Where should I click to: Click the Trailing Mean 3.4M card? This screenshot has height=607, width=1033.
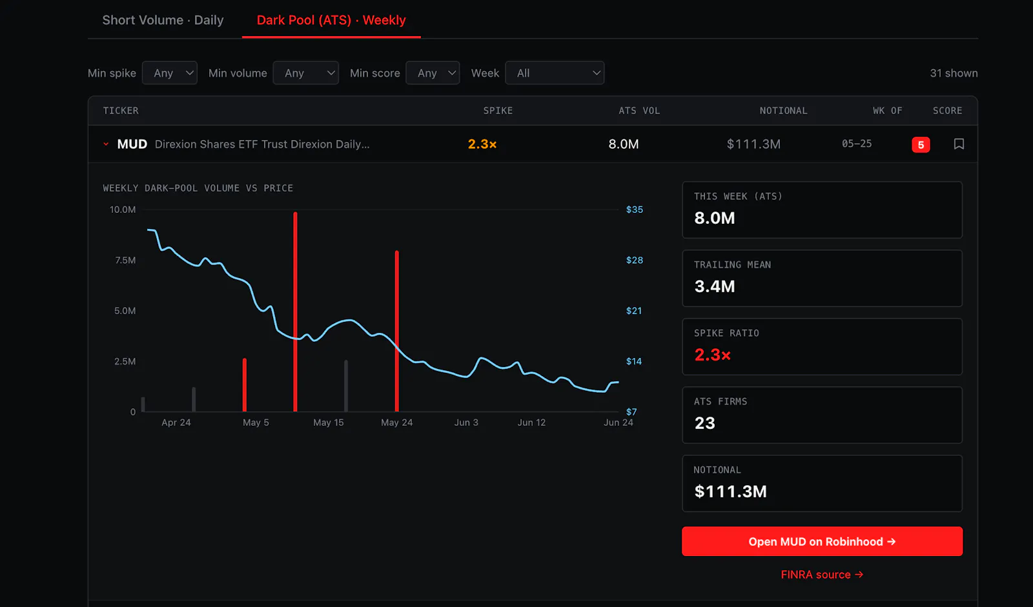(822, 278)
